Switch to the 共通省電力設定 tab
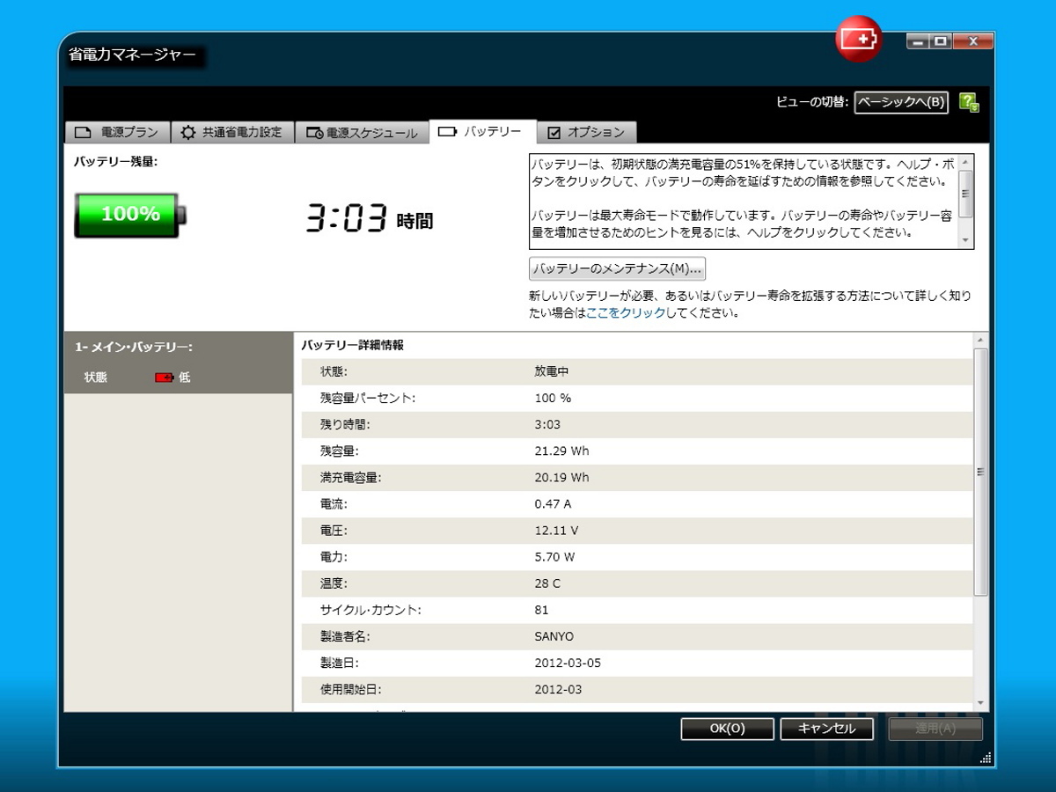 click(232, 132)
